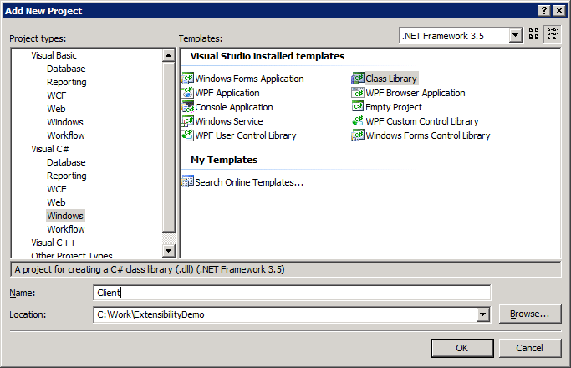
Task: Select Reporting under Visual C#
Action: click(67, 176)
